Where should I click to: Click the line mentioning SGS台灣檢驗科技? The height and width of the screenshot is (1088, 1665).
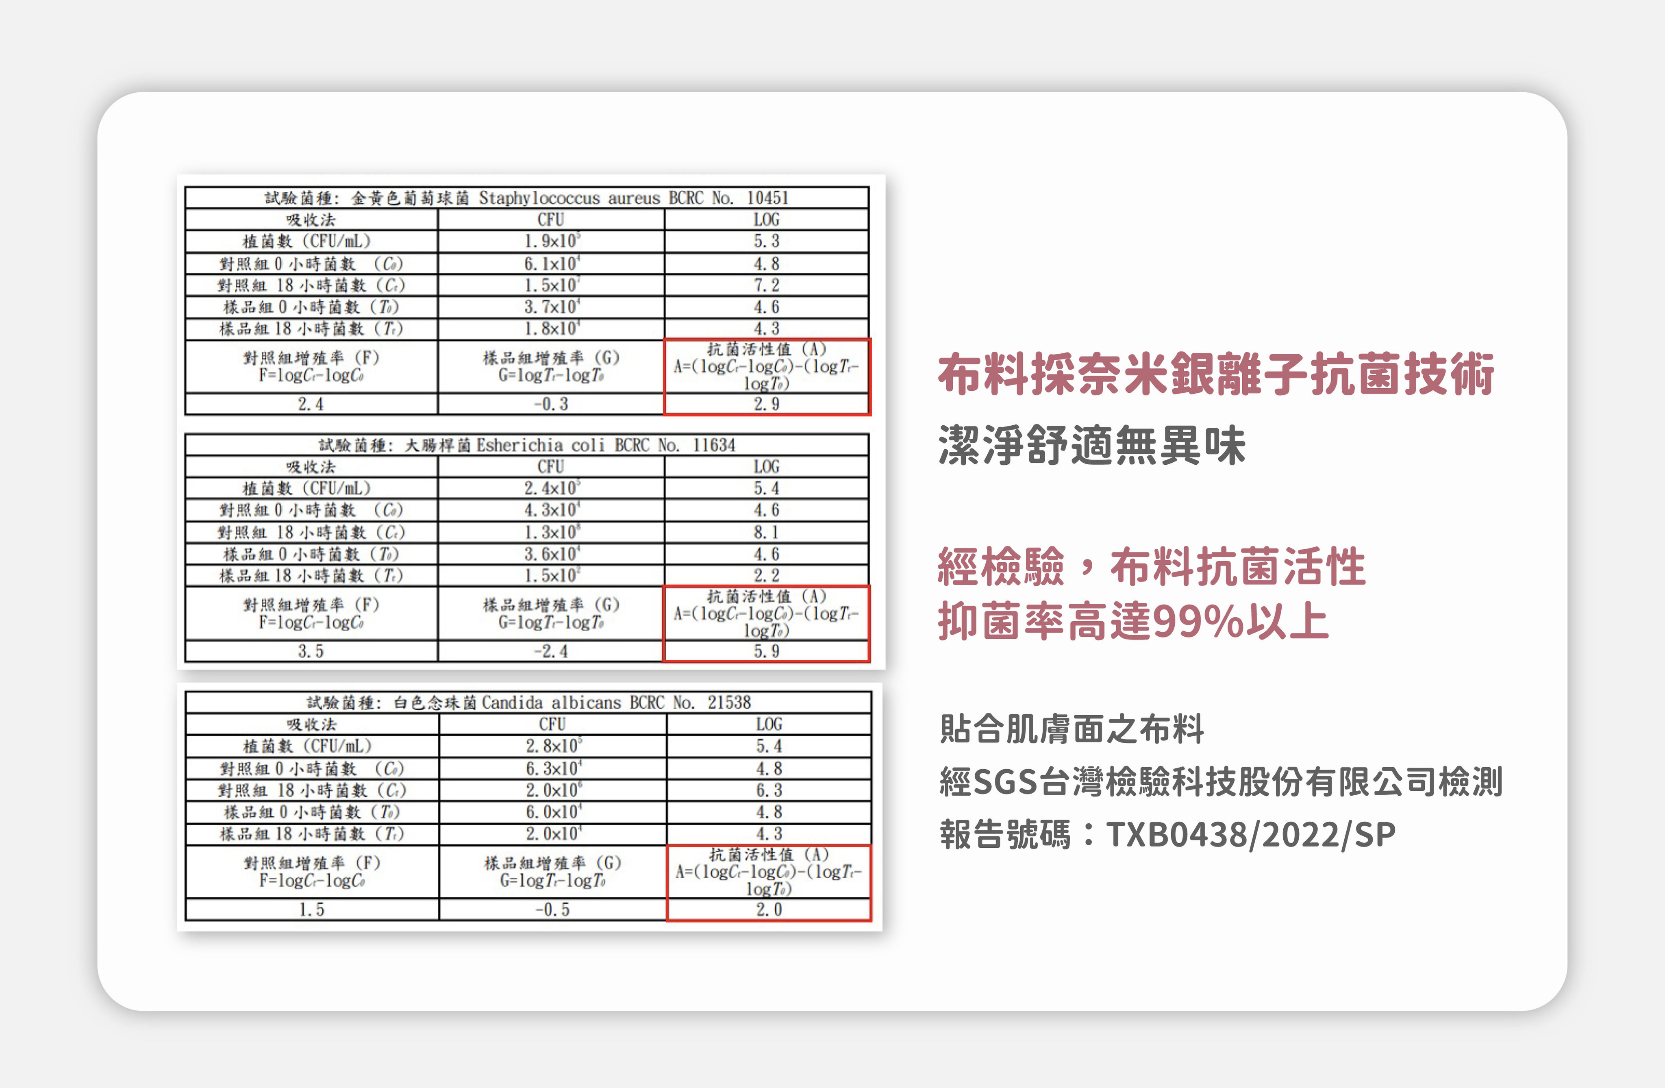tap(1221, 781)
